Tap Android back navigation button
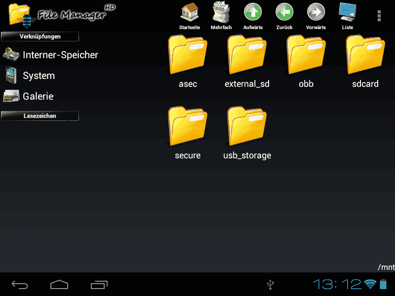Screen dimensions: 395x296 20,285
